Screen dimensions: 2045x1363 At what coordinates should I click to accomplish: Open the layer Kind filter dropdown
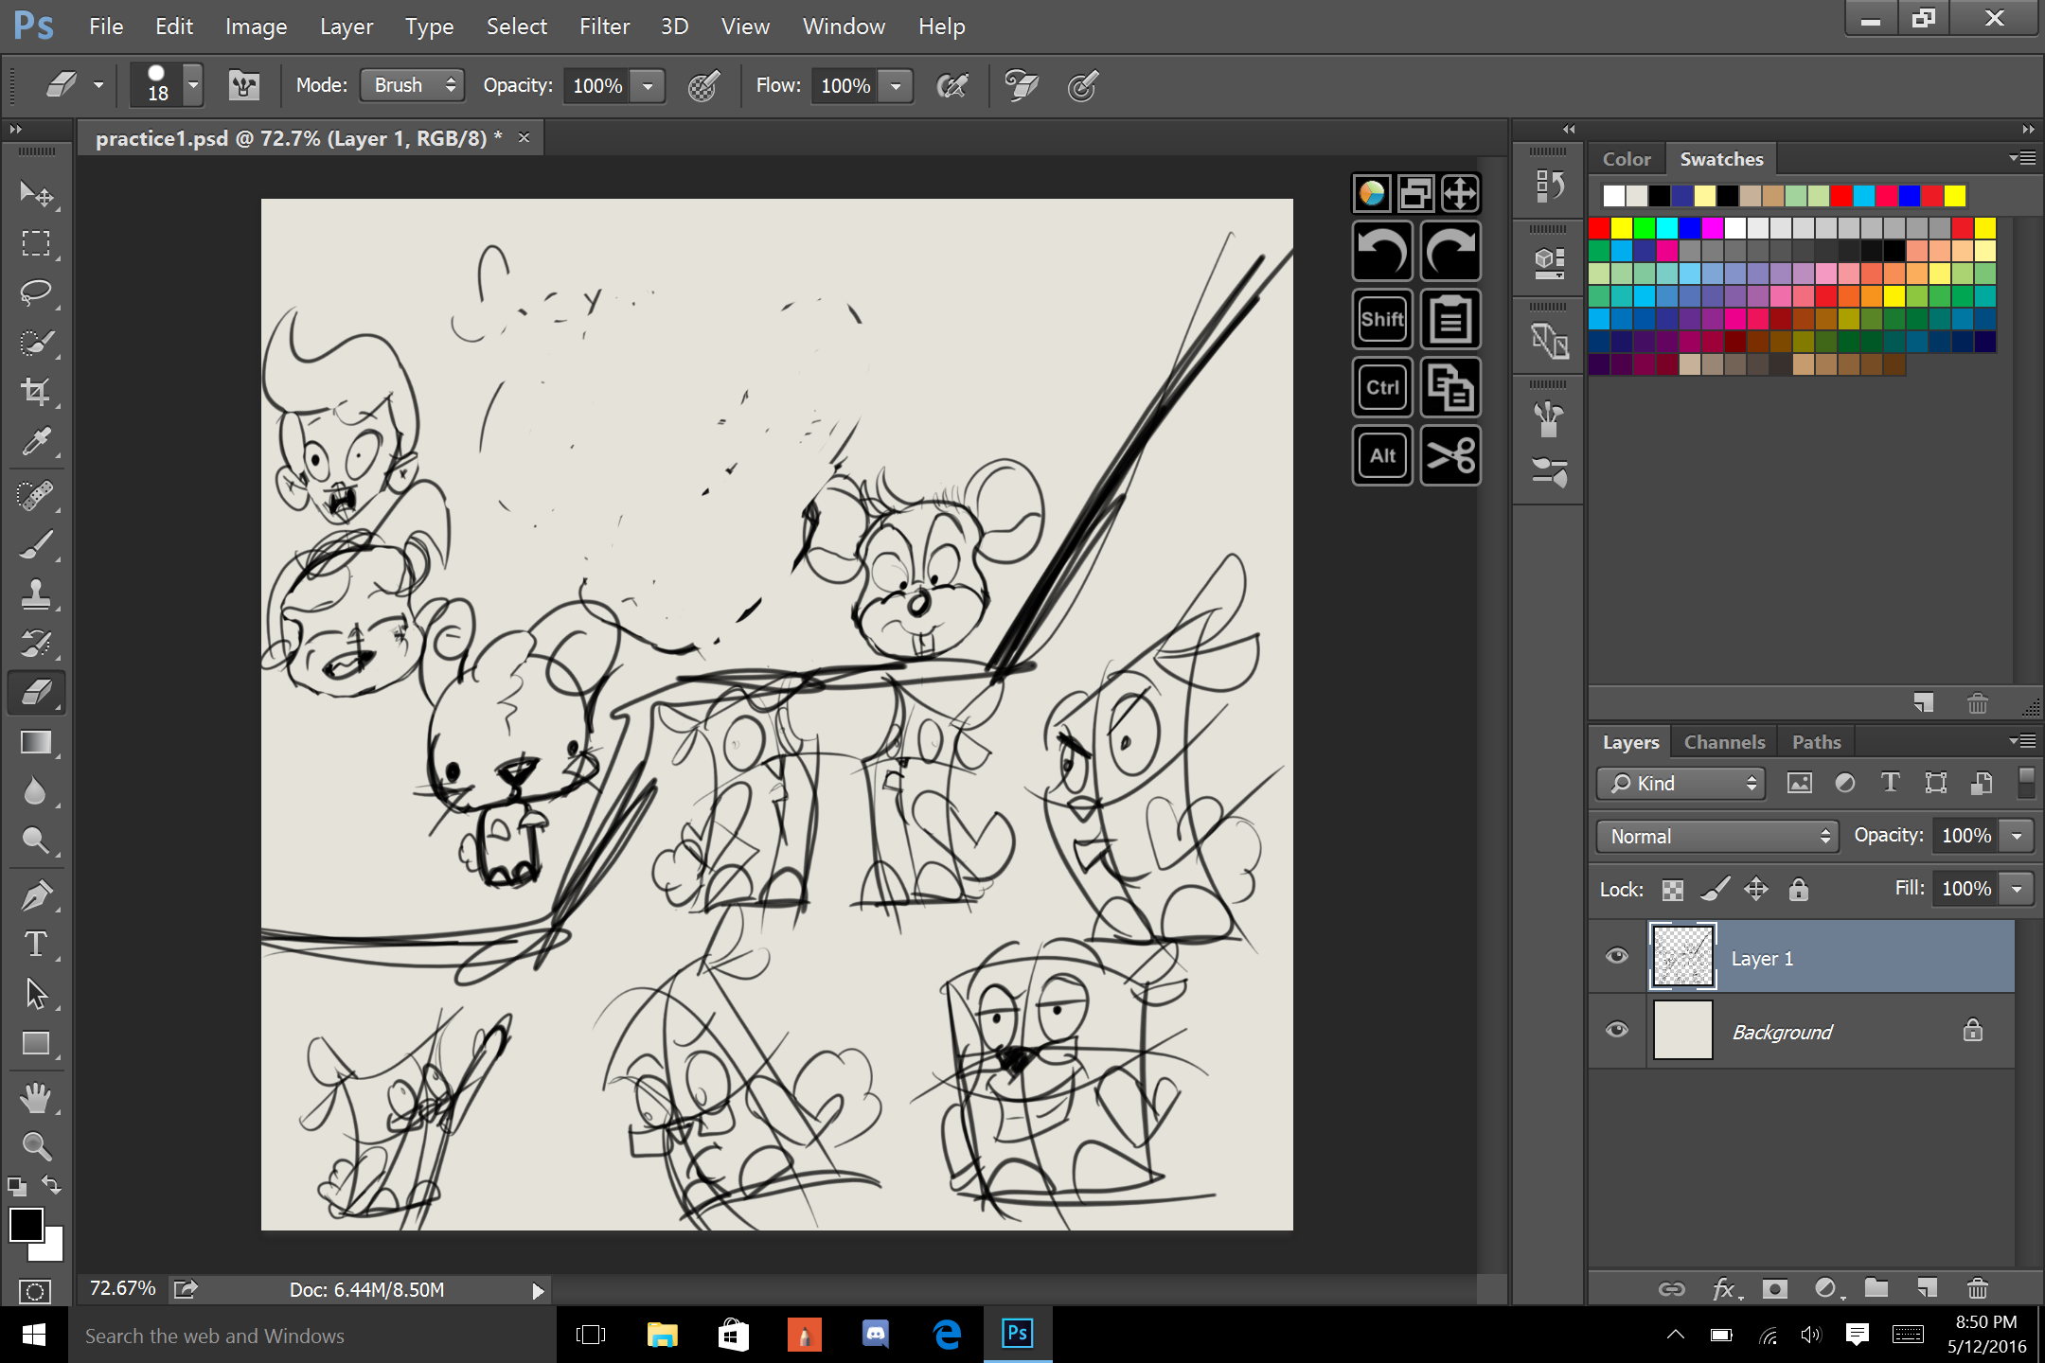1681,784
